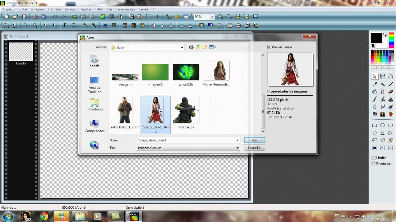The height and width of the screenshot is (222, 396).
Task: Pick the Brush tool
Action: (375, 99)
